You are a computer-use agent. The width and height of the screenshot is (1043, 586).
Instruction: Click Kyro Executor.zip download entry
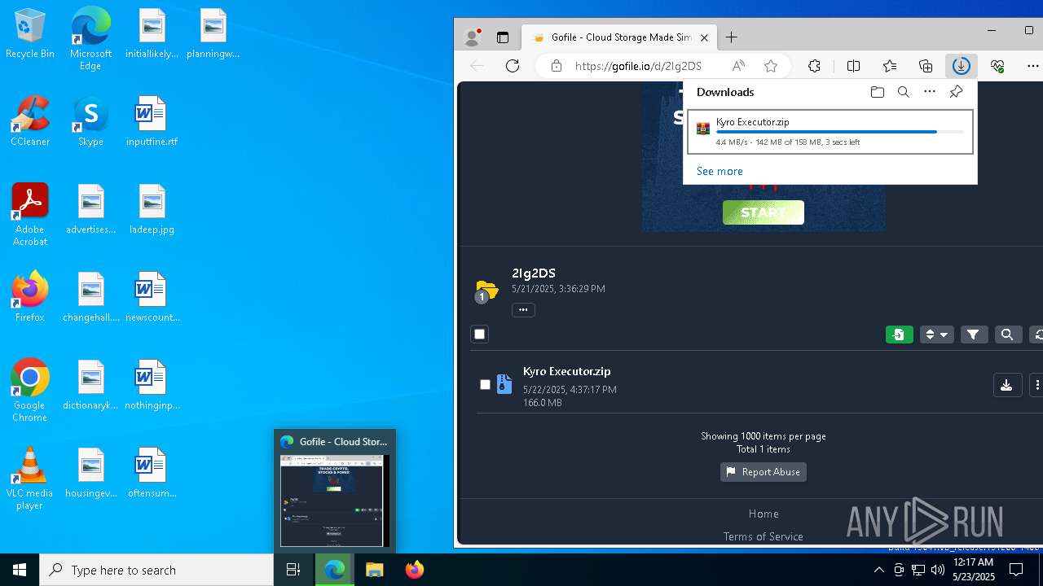pyautogui.click(x=830, y=132)
